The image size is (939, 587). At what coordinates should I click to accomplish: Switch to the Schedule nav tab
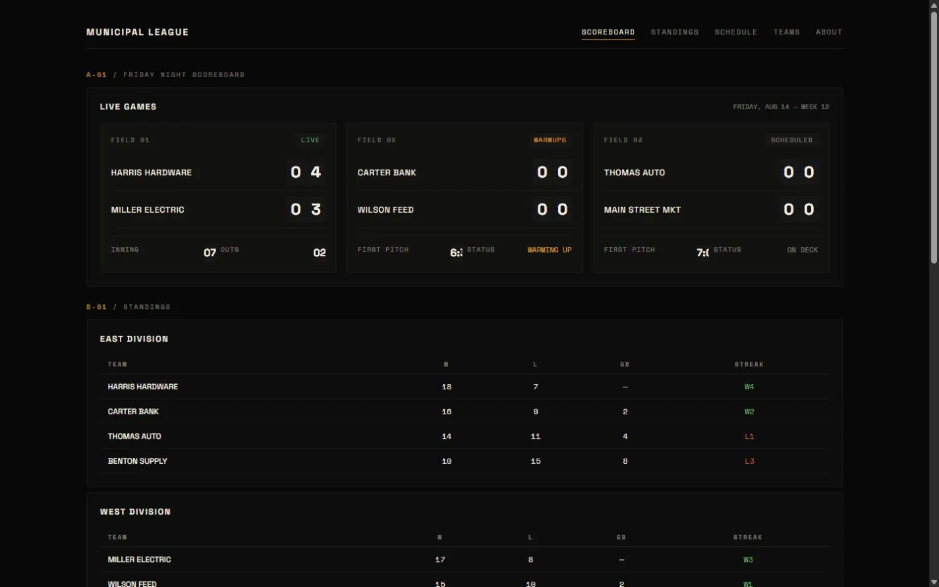click(735, 32)
